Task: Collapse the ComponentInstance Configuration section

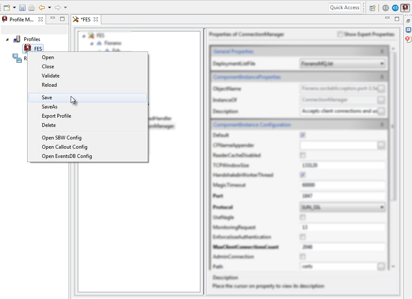Action: click(382, 125)
